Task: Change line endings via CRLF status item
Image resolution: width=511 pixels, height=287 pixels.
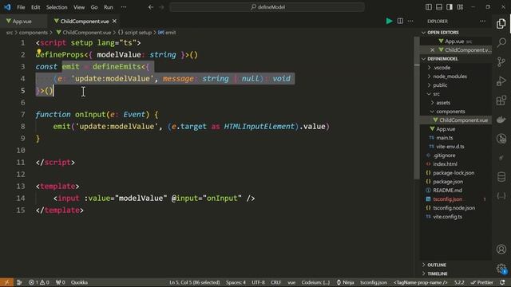Action: pos(275,282)
